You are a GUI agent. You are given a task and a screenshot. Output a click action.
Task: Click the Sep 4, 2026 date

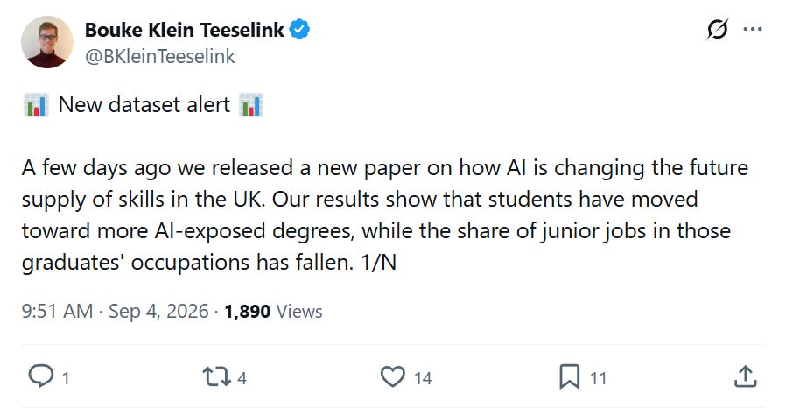click(x=158, y=312)
